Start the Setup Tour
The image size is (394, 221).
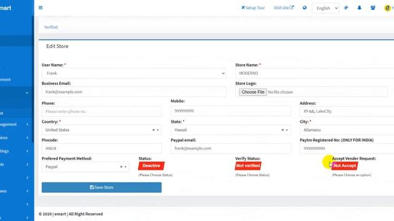tap(253, 8)
